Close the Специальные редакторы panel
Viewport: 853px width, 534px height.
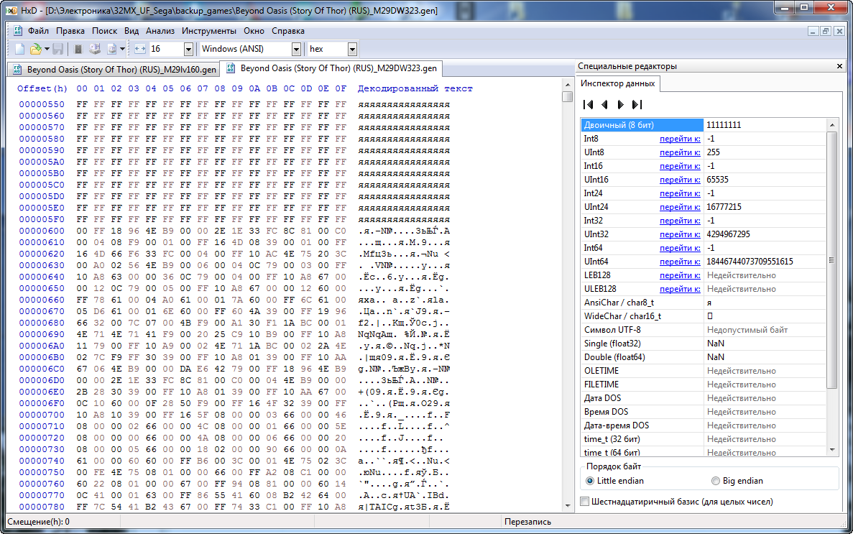(x=839, y=66)
